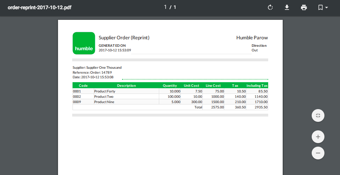Select grand total 2935.50
This screenshot has width=340, height=175.
click(x=261, y=107)
